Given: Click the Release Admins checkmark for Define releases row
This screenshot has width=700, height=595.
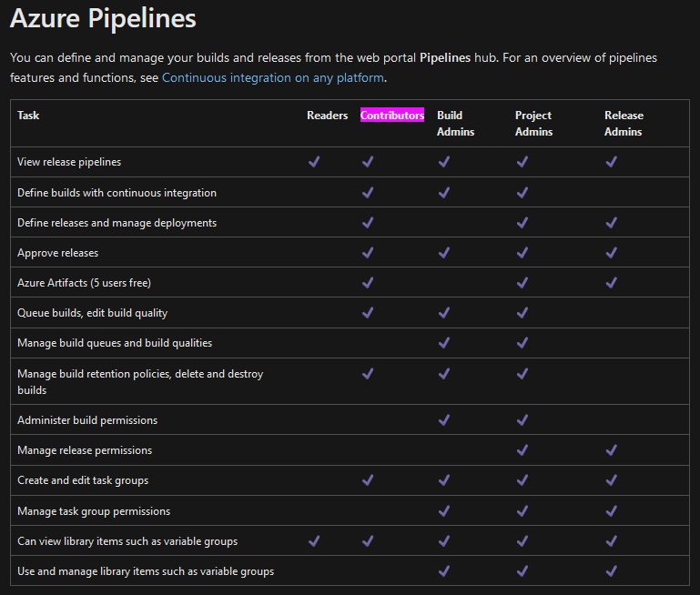Looking at the screenshot, I should 612,223.
